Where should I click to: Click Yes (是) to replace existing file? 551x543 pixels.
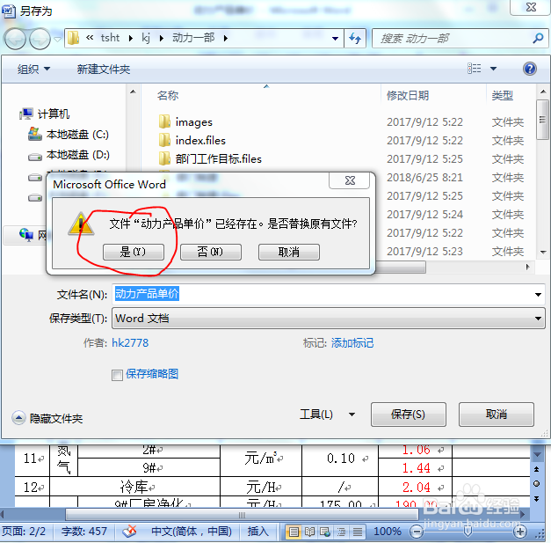(x=134, y=252)
